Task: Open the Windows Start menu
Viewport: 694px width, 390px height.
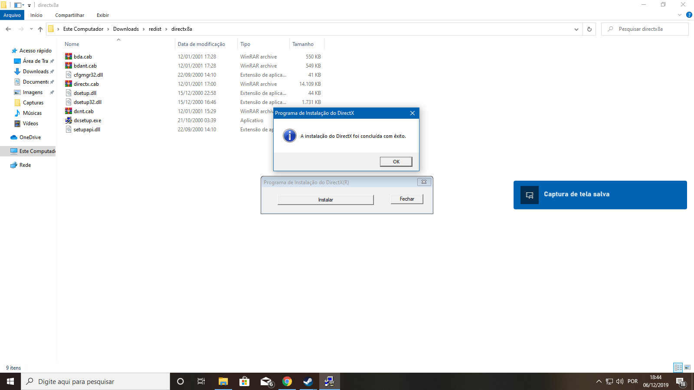Action: click(10, 381)
